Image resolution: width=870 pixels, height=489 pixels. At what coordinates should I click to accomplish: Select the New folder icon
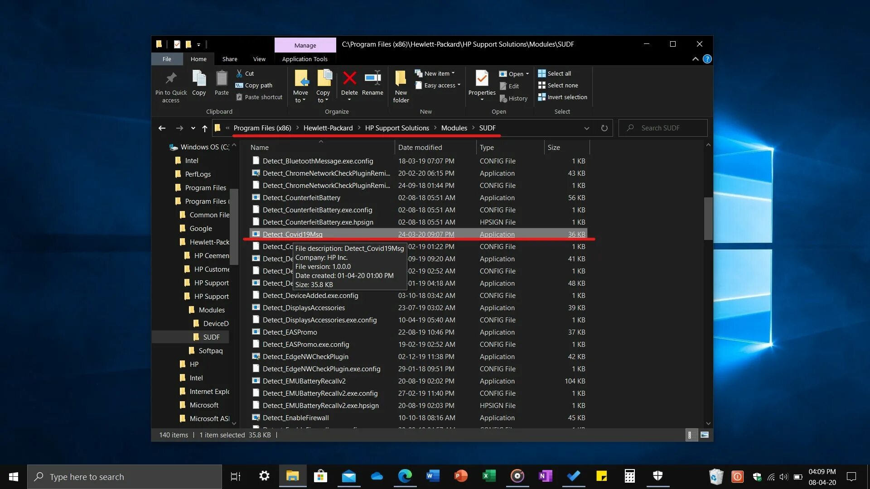pyautogui.click(x=401, y=86)
